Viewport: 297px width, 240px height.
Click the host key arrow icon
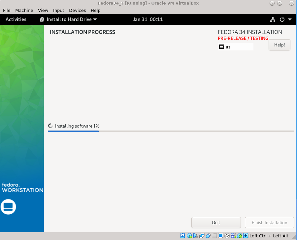[246, 236]
